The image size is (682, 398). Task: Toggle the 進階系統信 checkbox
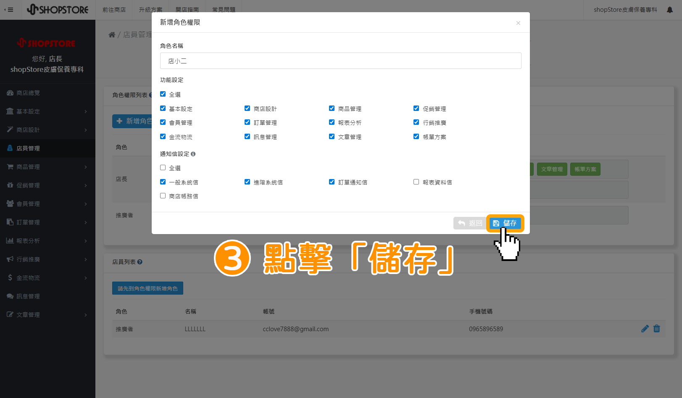coord(248,182)
